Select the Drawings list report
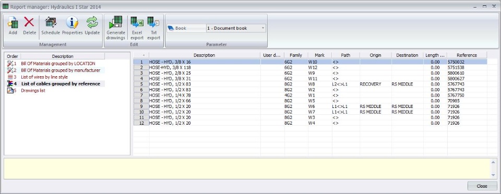This screenshot has width=501, height=194. 33,91
